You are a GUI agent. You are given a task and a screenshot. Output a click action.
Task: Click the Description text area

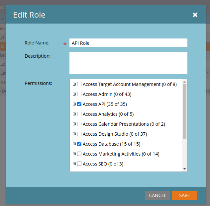128,63
